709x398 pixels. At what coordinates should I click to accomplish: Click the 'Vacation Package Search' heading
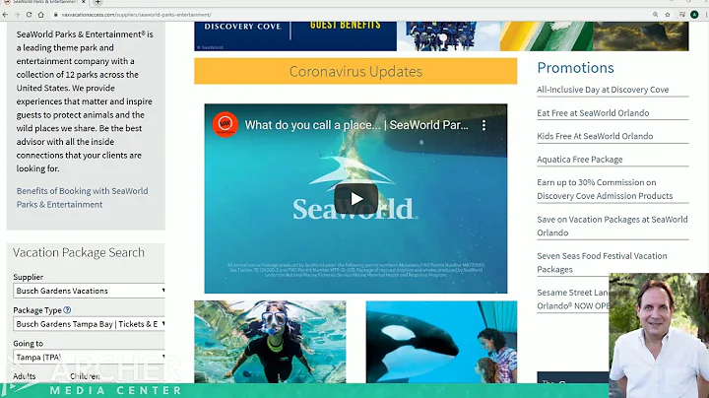79,252
